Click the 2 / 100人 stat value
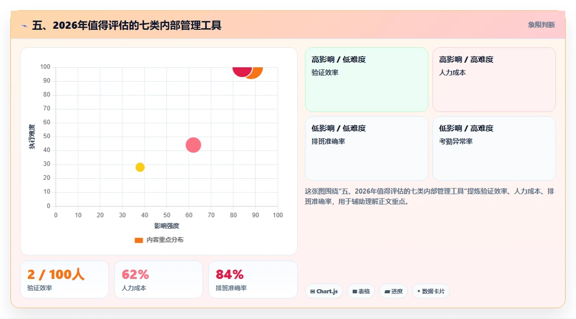Screen dimensions: 576x319 (56, 274)
